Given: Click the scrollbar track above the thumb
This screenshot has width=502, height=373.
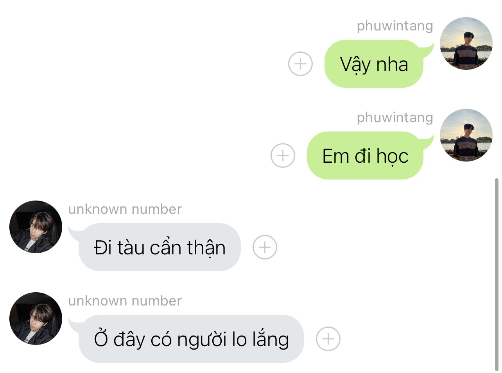Looking at the screenshot, I should pos(497,89).
